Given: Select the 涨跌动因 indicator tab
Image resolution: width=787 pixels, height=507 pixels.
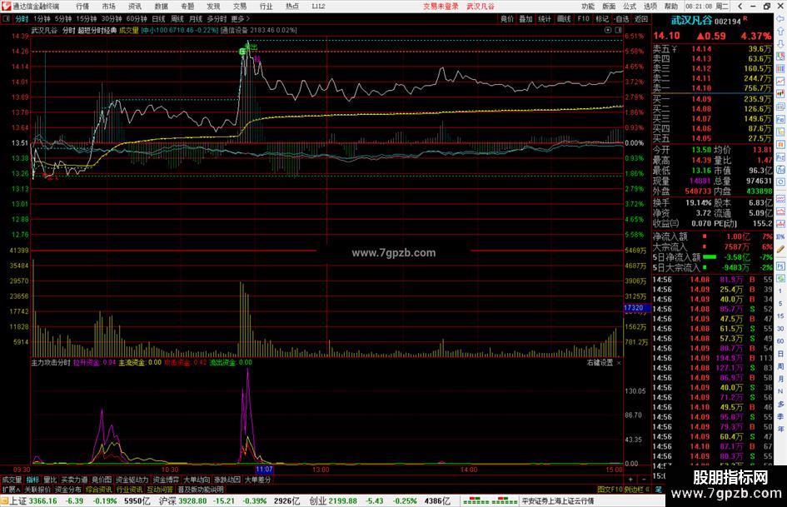Looking at the screenshot, I should [x=227, y=480].
